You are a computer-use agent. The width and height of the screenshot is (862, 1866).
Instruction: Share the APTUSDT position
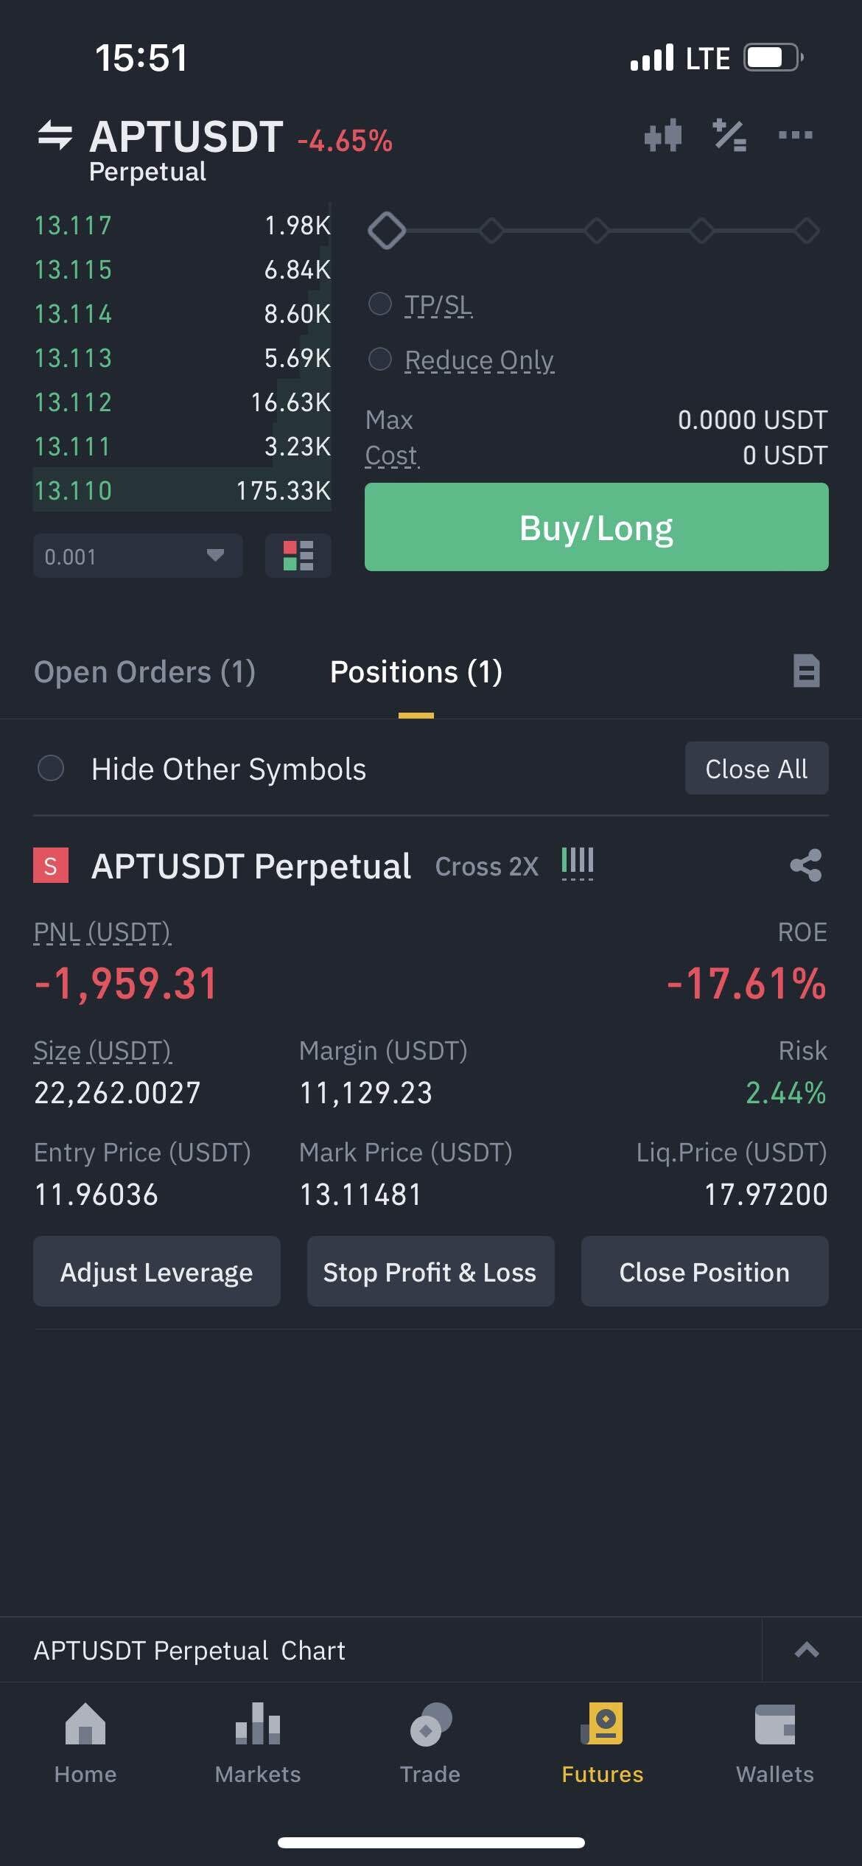coord(805,865)
